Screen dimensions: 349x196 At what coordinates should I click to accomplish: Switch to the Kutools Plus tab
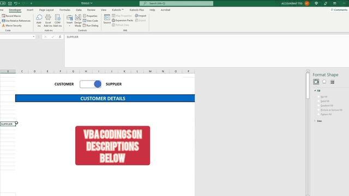137,10
